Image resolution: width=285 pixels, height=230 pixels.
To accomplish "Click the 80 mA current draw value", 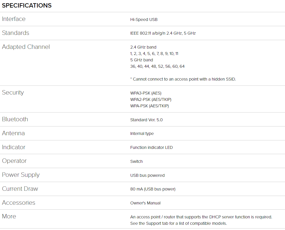I will (153, 189).
